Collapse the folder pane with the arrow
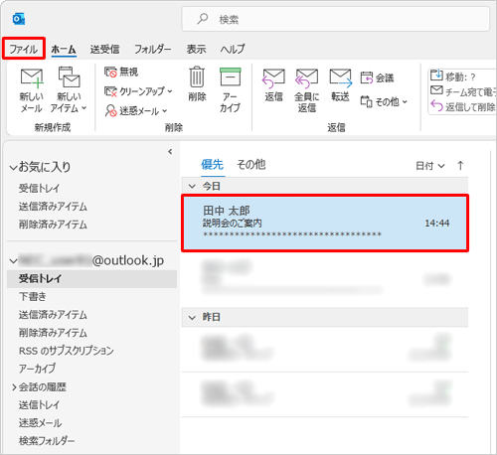This screenshot has width=497, height=455. 170,152
